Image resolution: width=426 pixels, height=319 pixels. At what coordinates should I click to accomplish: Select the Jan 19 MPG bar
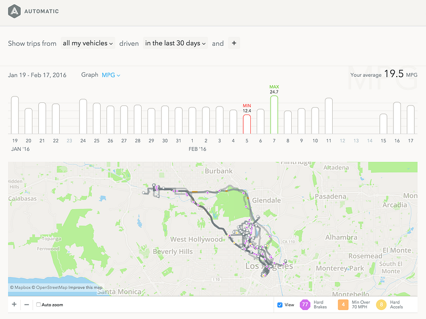pos(15,115)
